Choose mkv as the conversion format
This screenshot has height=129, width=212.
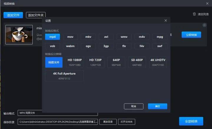[x=88, y=37]
